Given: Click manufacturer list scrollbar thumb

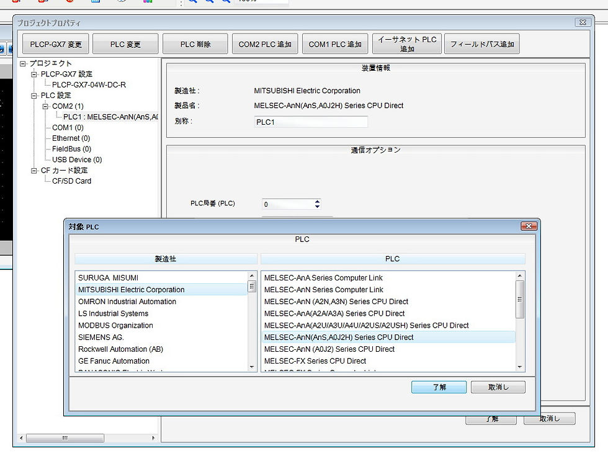Looking at the screenshot, I should point(252,287).
